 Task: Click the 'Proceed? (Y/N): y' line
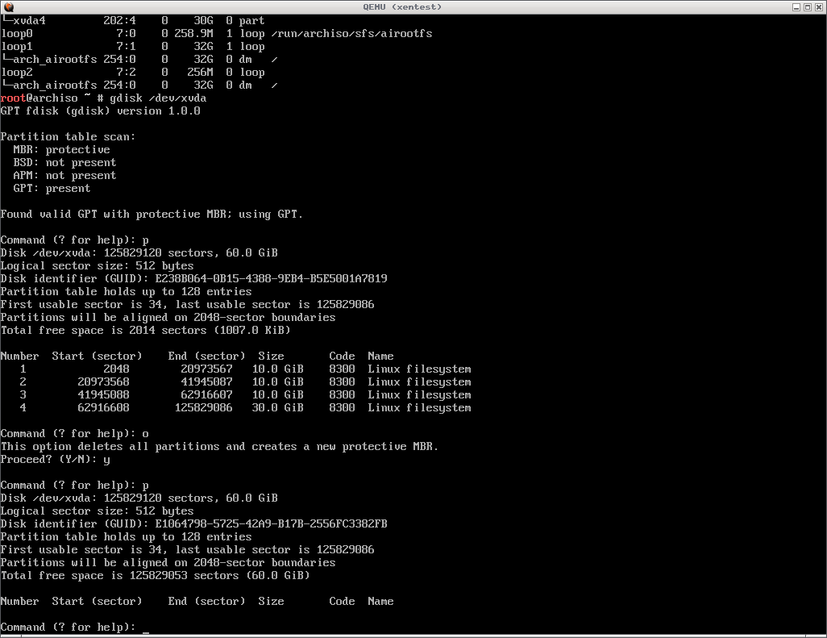tap(55, 460)
